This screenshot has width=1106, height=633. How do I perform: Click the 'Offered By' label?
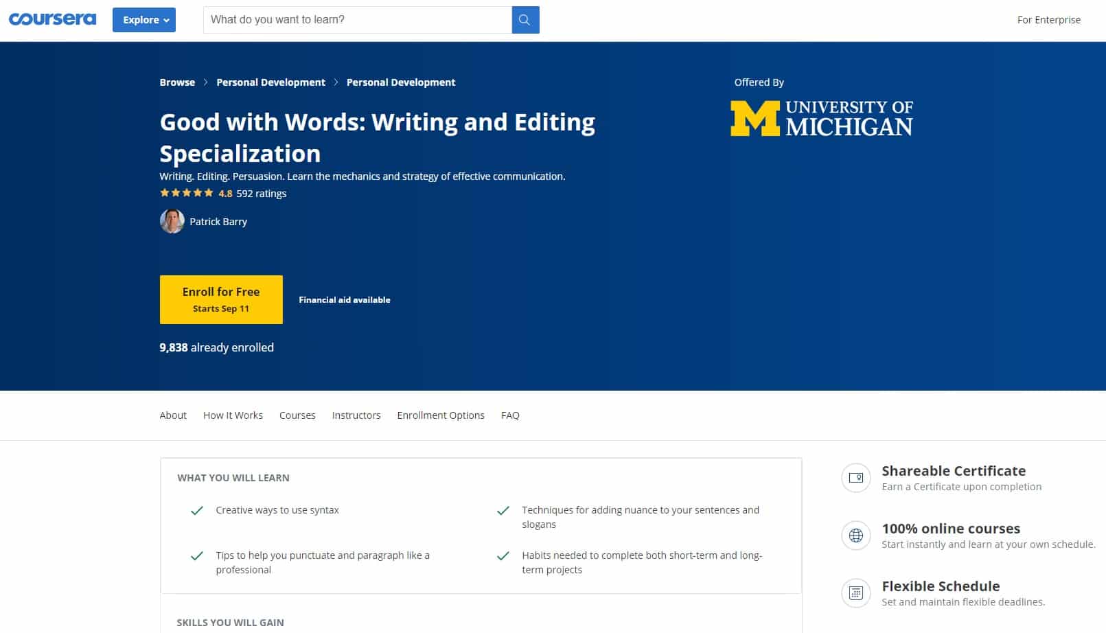point(759,82)
